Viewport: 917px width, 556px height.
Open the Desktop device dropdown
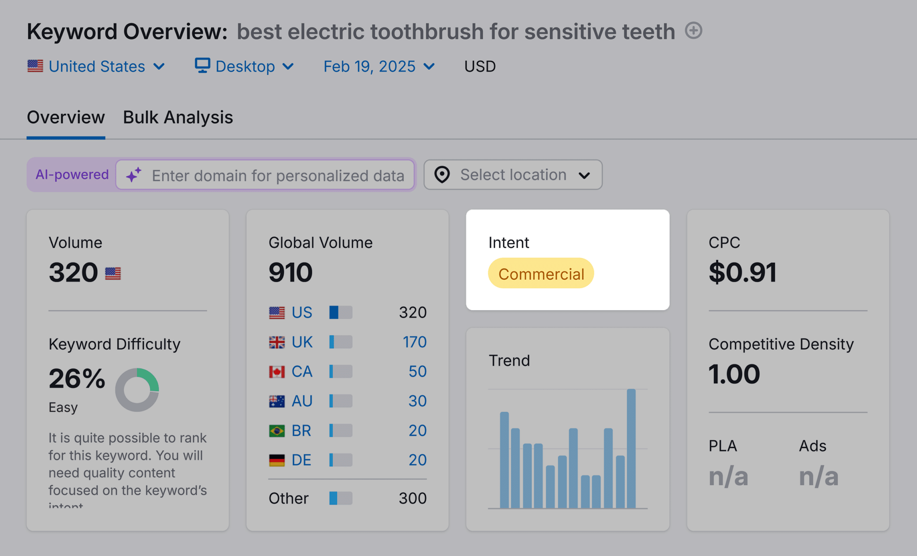[x=244, y=66]
